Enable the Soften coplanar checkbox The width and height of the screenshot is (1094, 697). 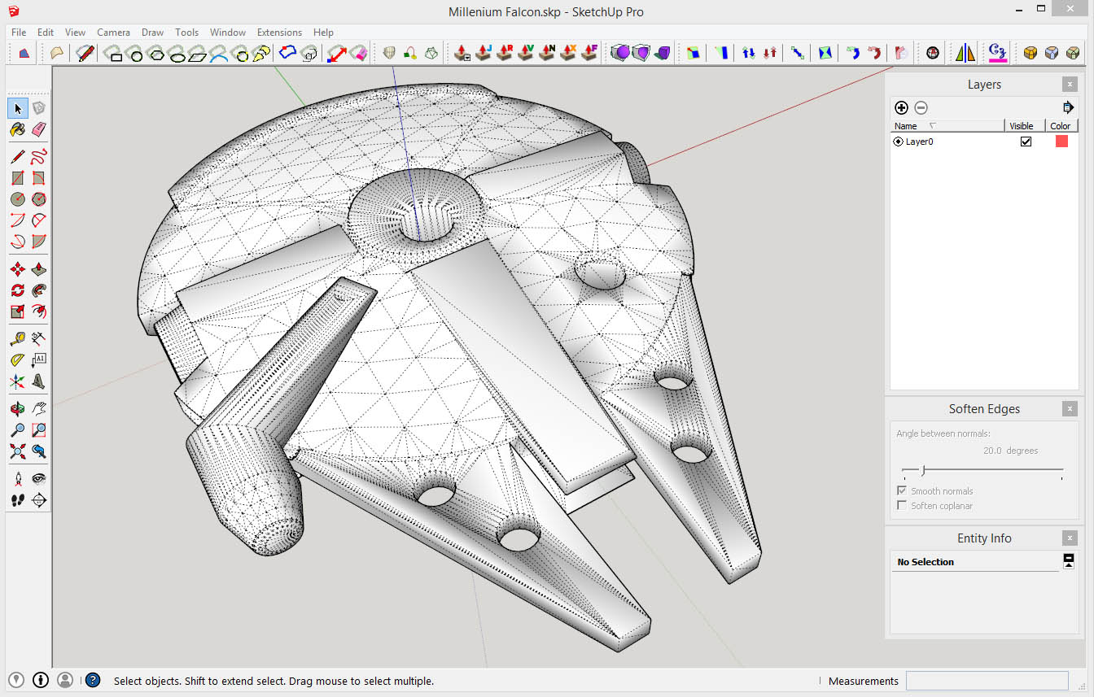[x=901, y=506]
